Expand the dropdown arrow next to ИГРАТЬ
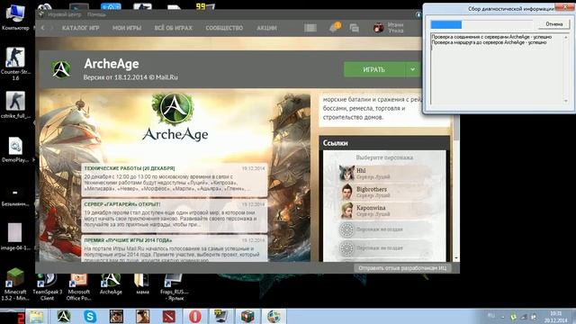The width and height of the screenshot is (576, 324). (412, 69)
